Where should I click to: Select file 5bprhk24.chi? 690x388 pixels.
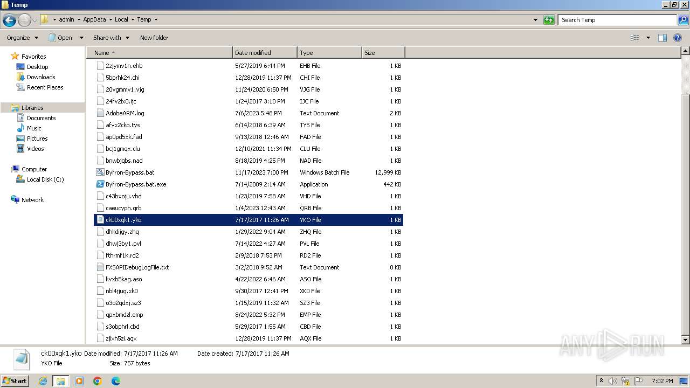pos(122,78)
